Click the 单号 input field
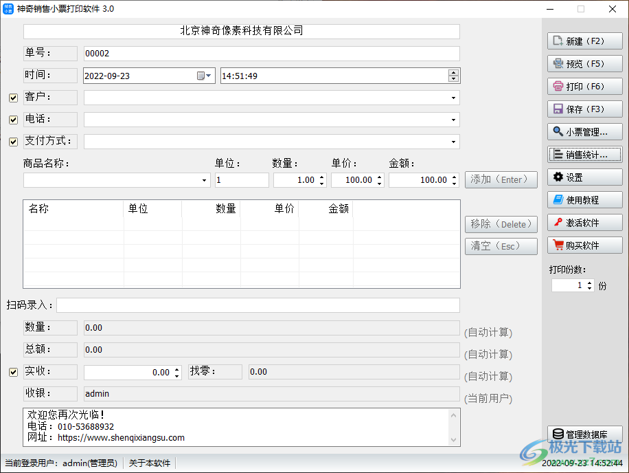This screenshot has width=629, height=473. click(271, 54)
